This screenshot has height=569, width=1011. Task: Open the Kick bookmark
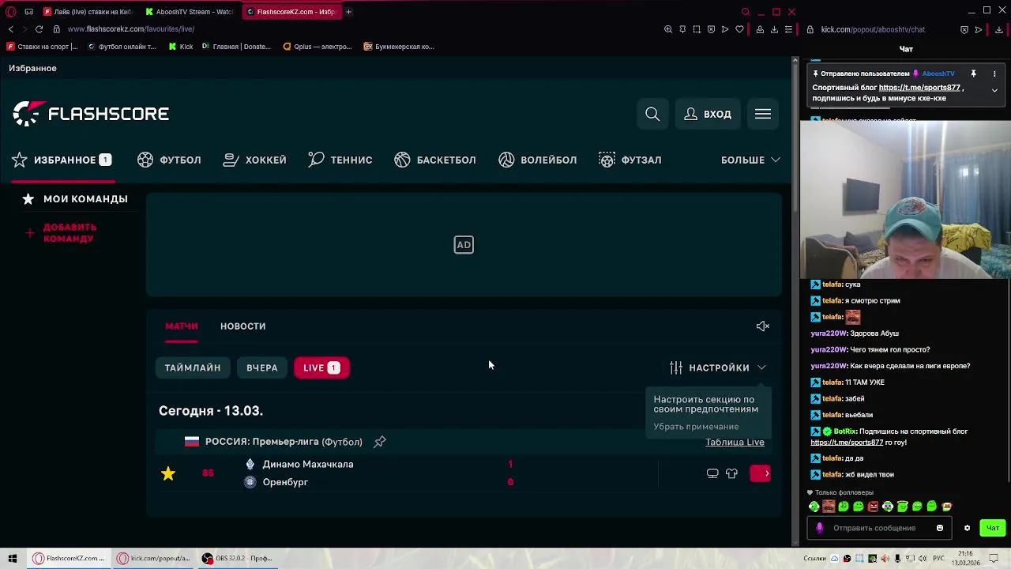coord(181,47)
